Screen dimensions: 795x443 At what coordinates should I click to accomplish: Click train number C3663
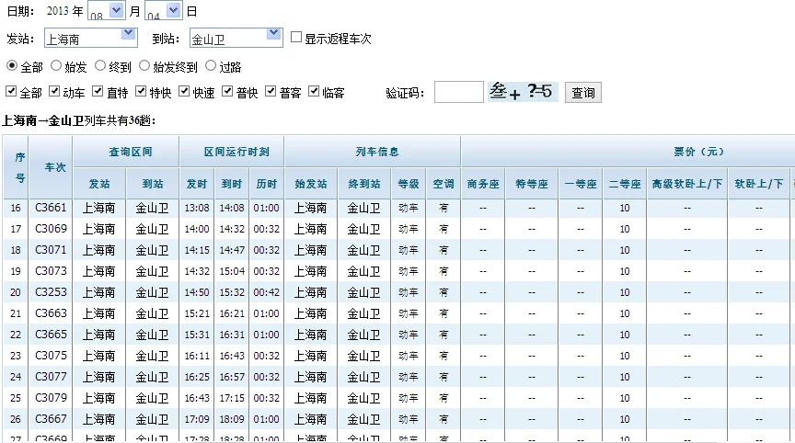coord(51,313)
